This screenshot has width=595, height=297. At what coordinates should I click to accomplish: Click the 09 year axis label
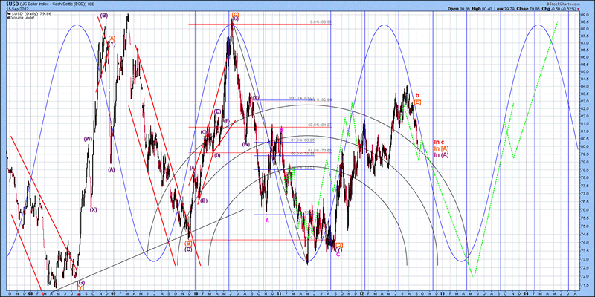115,293
